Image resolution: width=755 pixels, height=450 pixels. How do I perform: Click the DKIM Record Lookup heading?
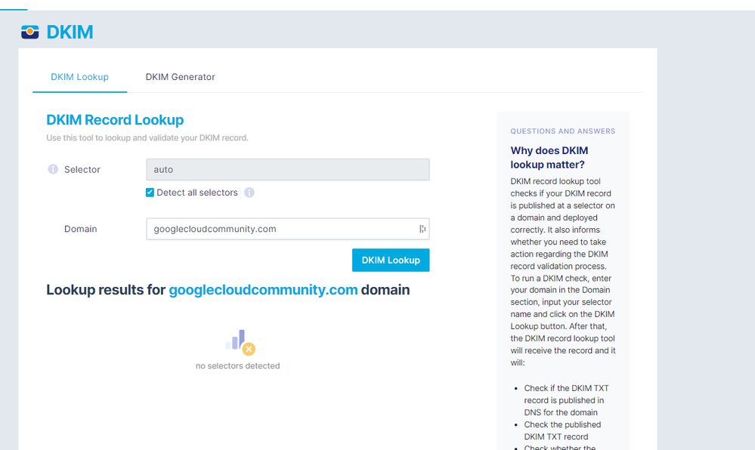pos(115,120)
